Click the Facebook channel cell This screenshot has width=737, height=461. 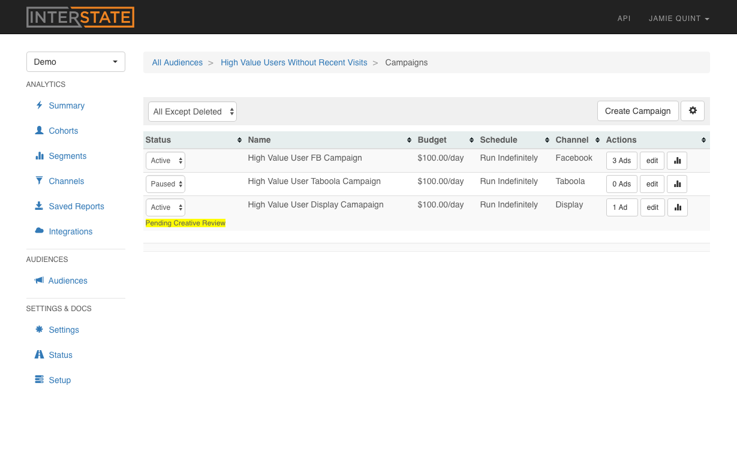click(574, 158)
